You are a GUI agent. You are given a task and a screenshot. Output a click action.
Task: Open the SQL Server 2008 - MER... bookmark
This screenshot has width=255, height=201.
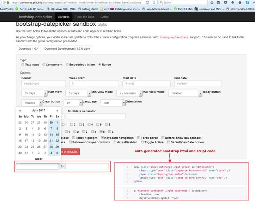pos(61,9)
